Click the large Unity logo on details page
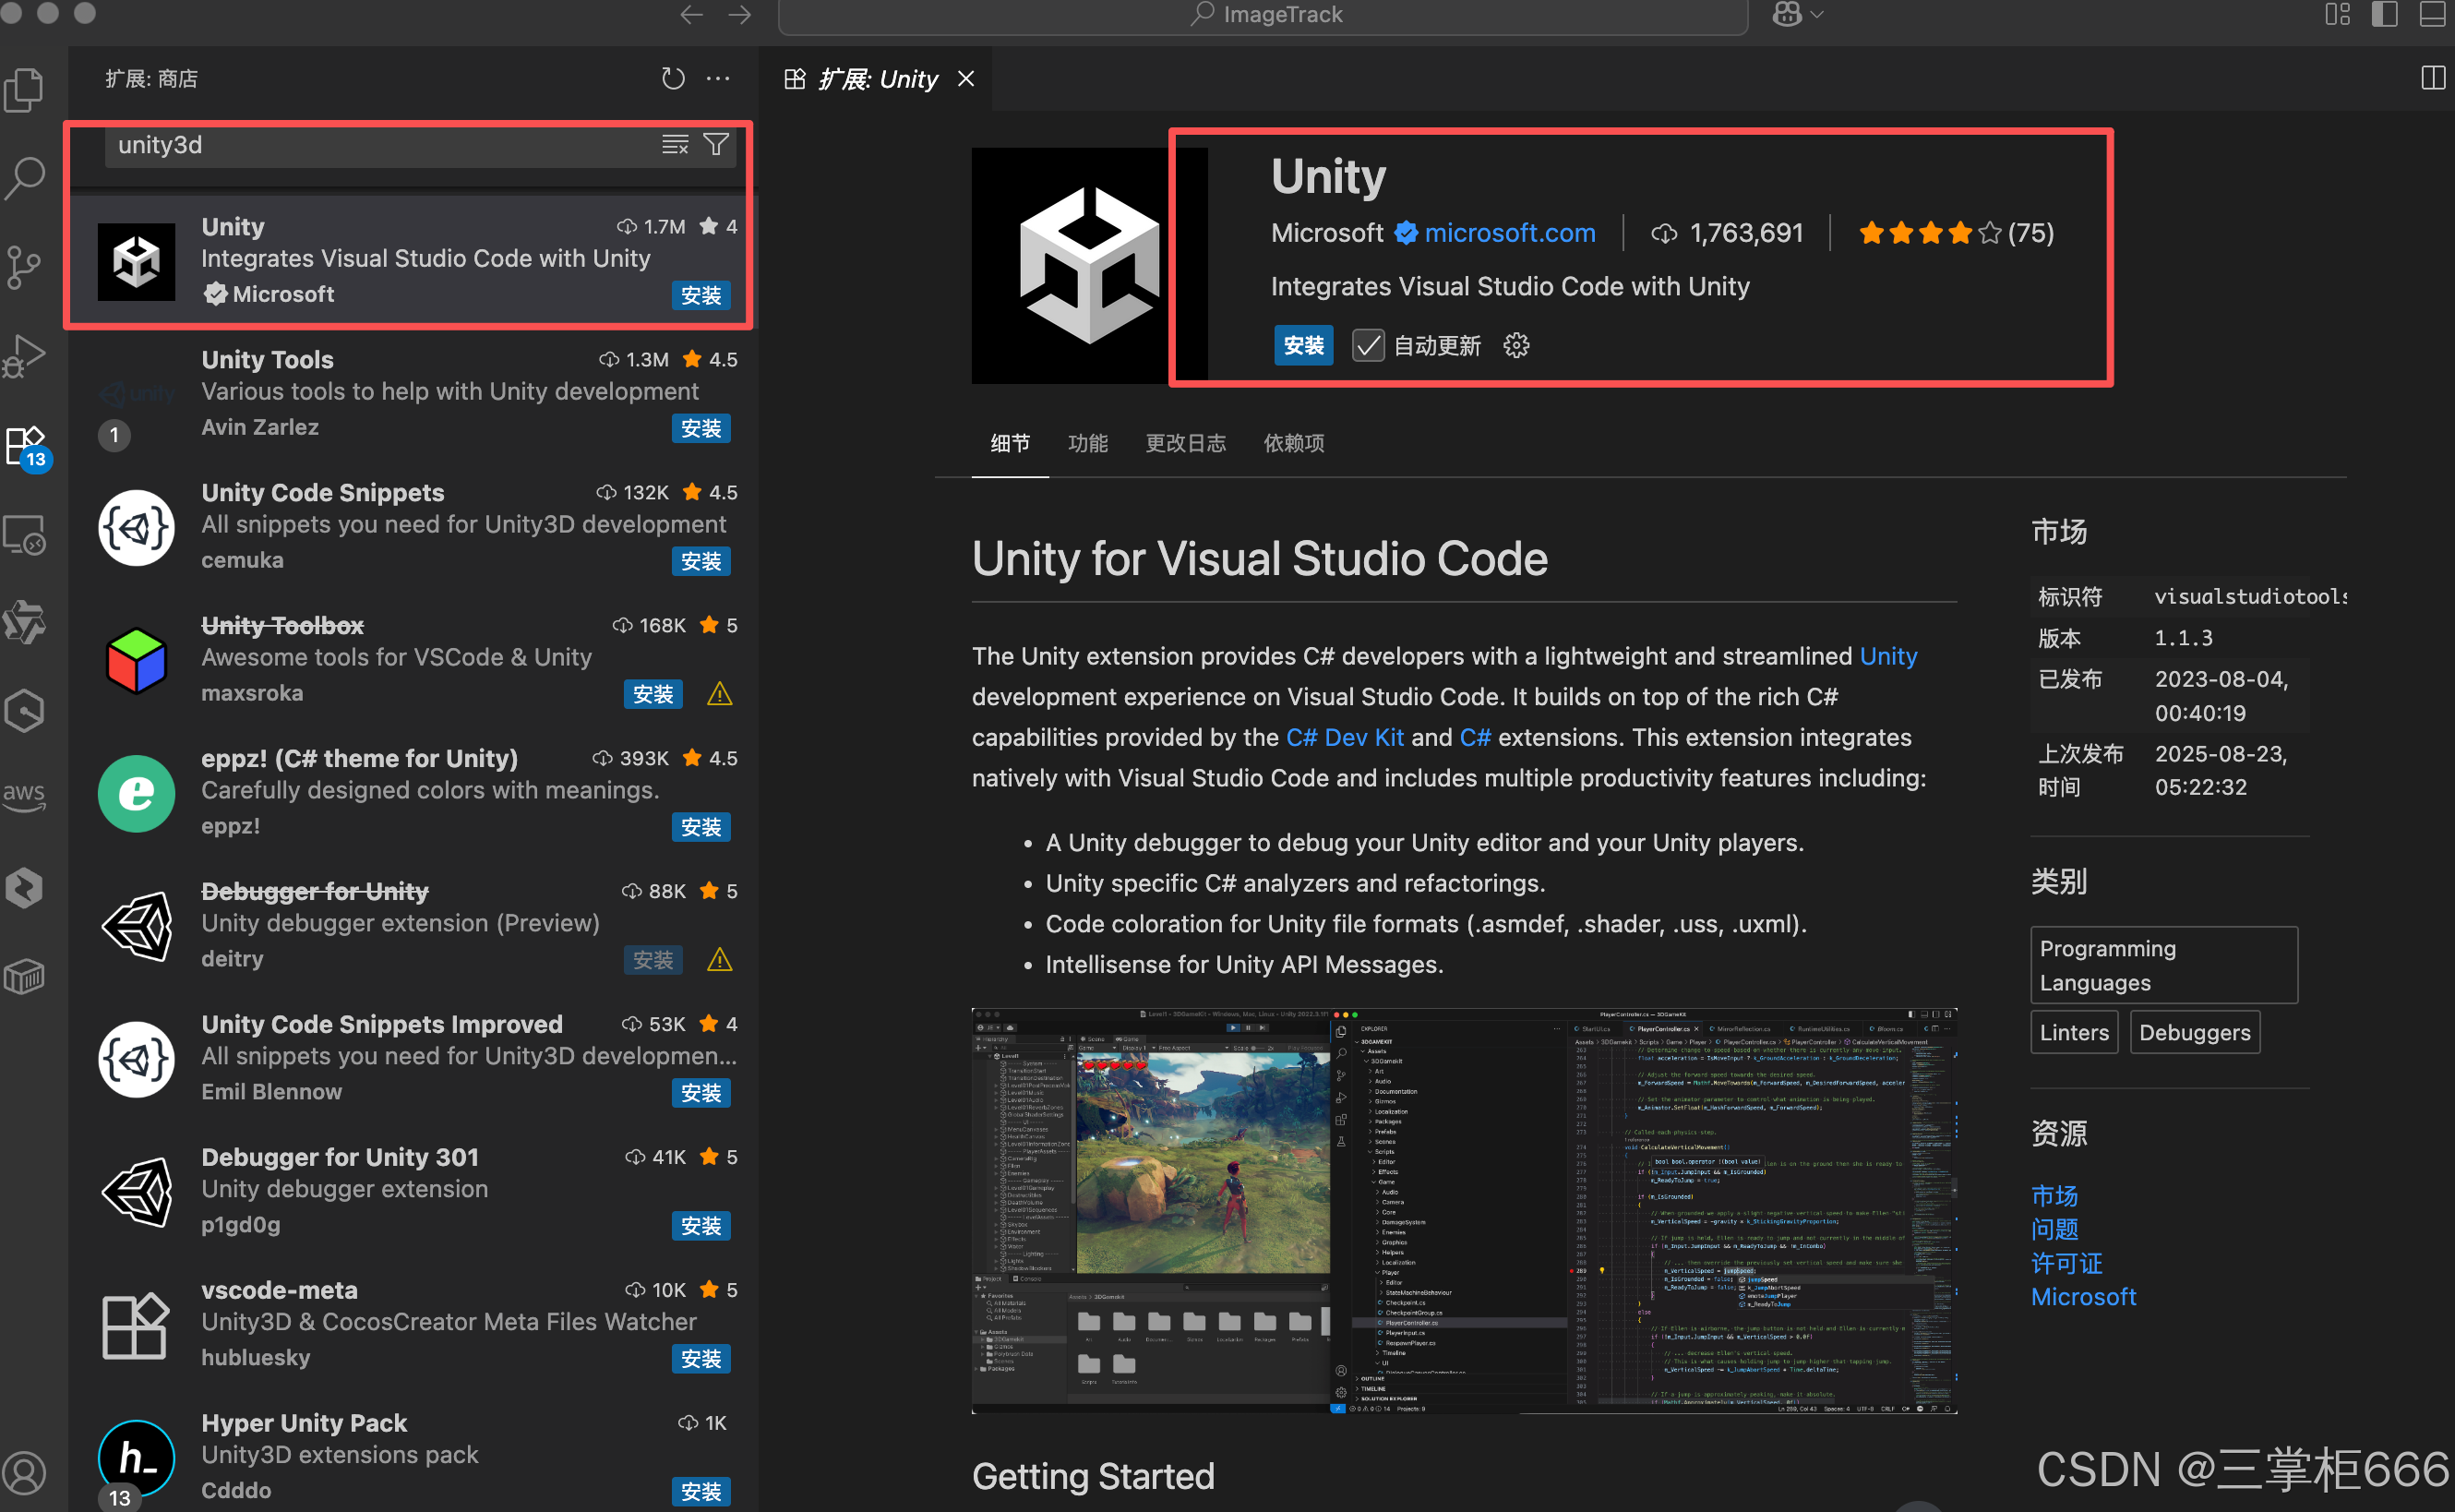The width and height of the screenshot is (2455, 1512). click(x=1090, y=266)
